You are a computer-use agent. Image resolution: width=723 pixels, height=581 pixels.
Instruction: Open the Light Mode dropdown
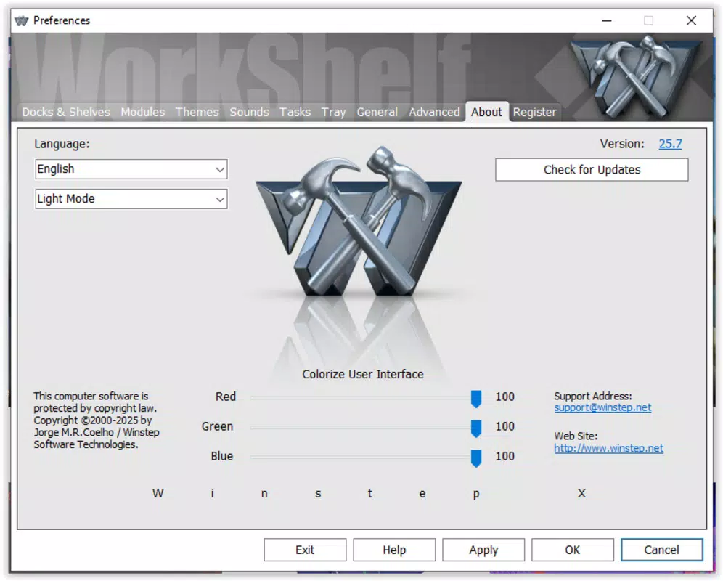tap(131, 199)
